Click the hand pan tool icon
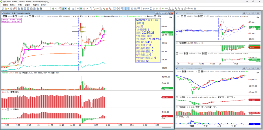263x130 pixels. point(195,8)
